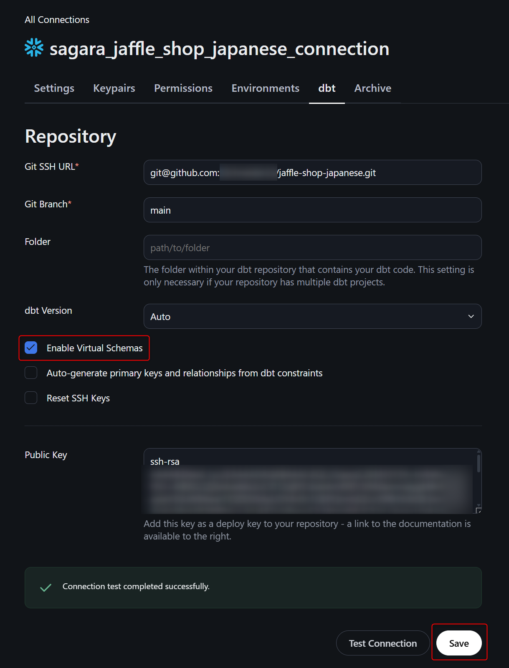Click the Snowflake connection logo icon

[x=34, y=48]
